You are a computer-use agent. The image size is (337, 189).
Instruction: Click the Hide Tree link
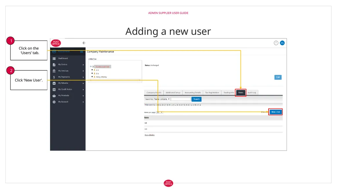[x=92, y=59]
